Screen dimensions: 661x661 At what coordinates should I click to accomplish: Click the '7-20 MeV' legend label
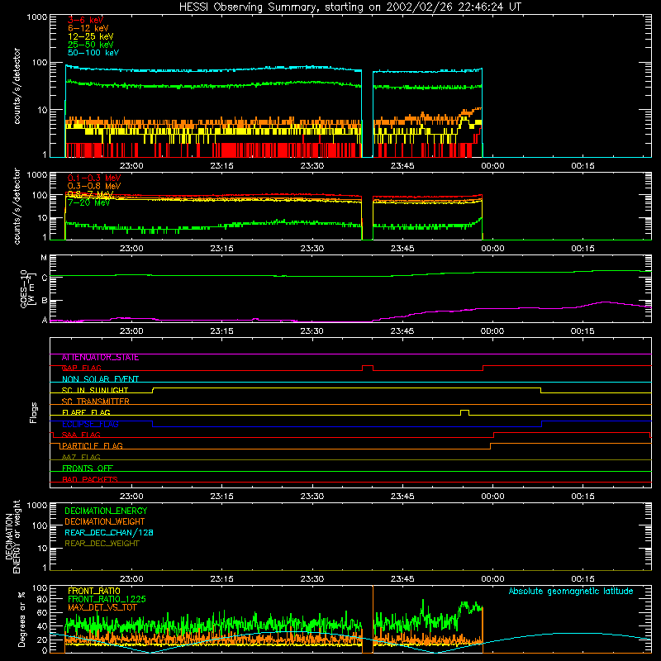[89, 202]
